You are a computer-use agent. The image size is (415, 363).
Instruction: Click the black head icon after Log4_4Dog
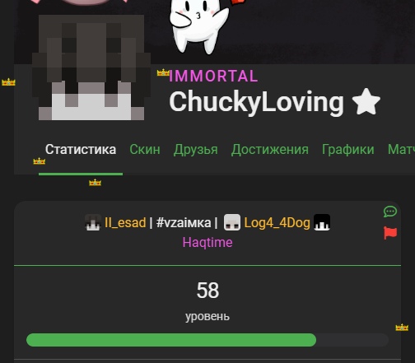[x=322, y=222]
